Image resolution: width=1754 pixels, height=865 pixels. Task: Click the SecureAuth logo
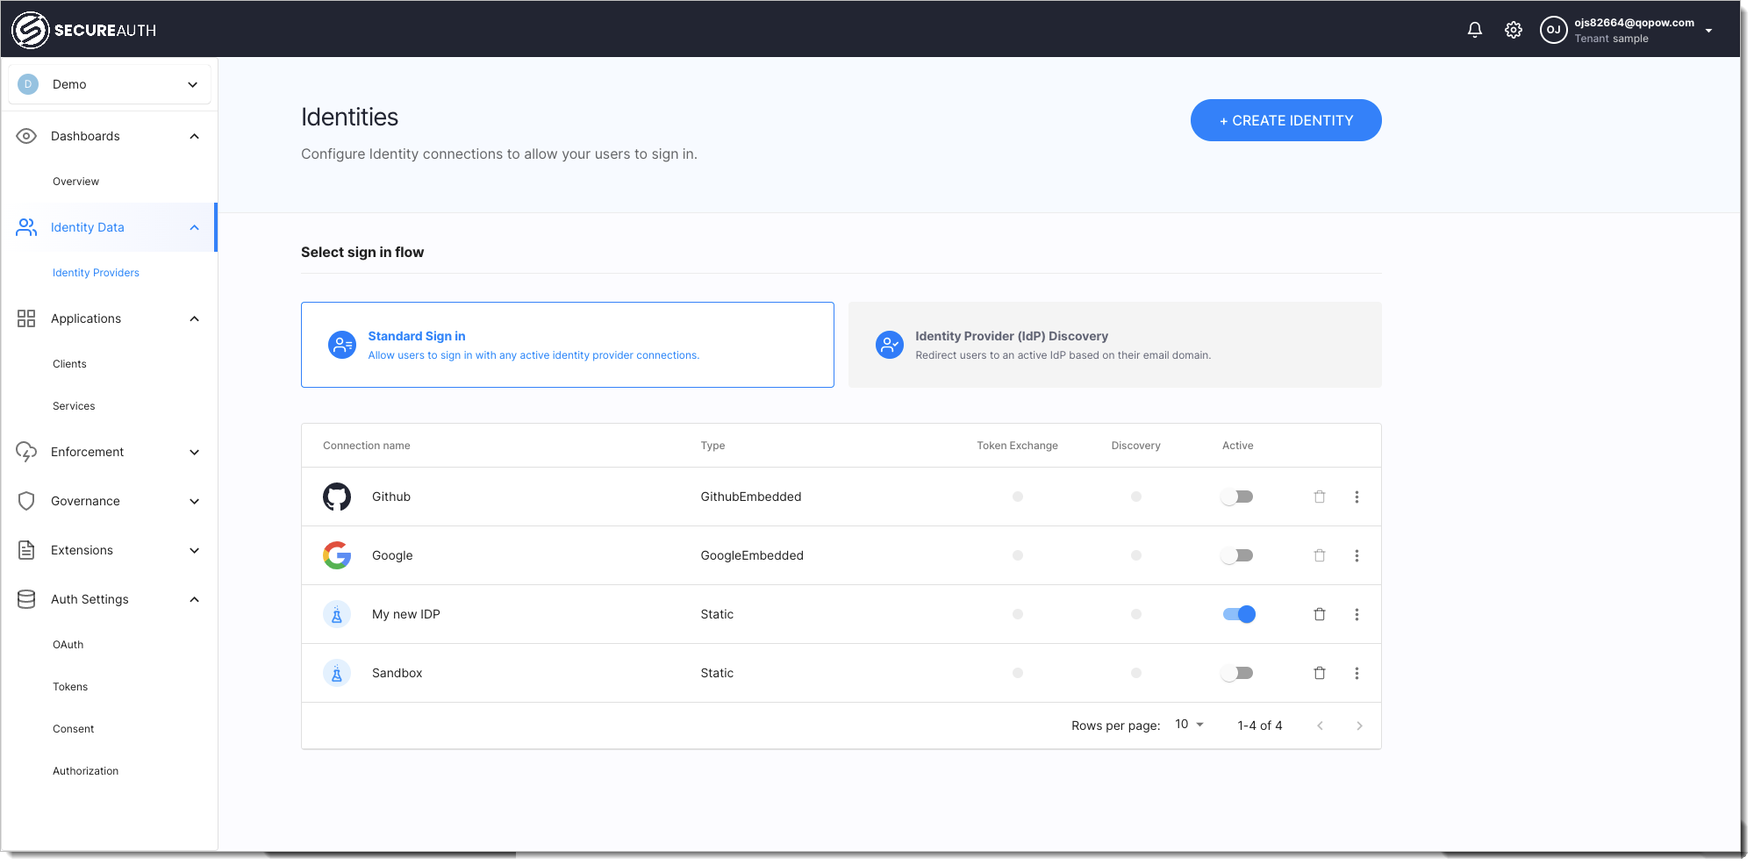(x=84, y=30)
